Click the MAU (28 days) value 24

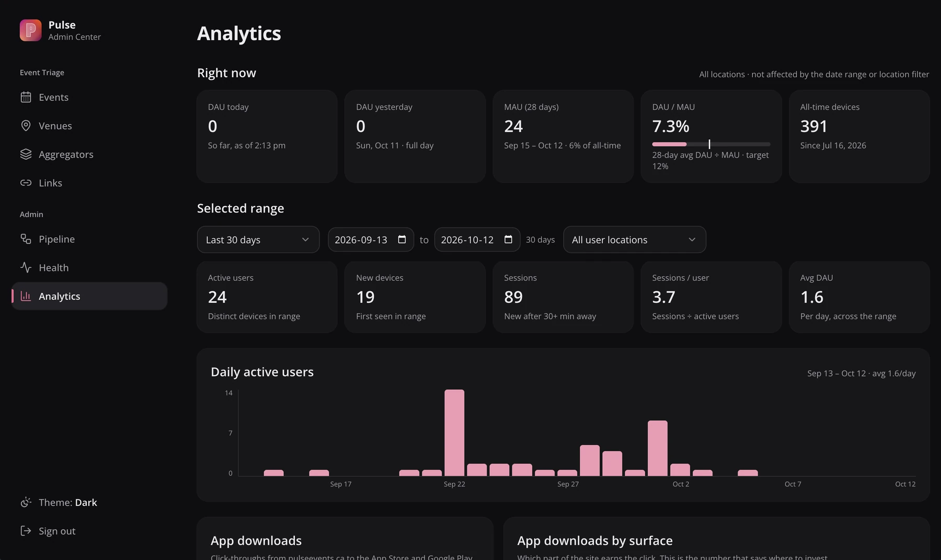[513, 126]
